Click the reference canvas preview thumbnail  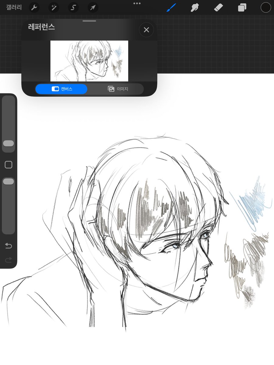89,61
